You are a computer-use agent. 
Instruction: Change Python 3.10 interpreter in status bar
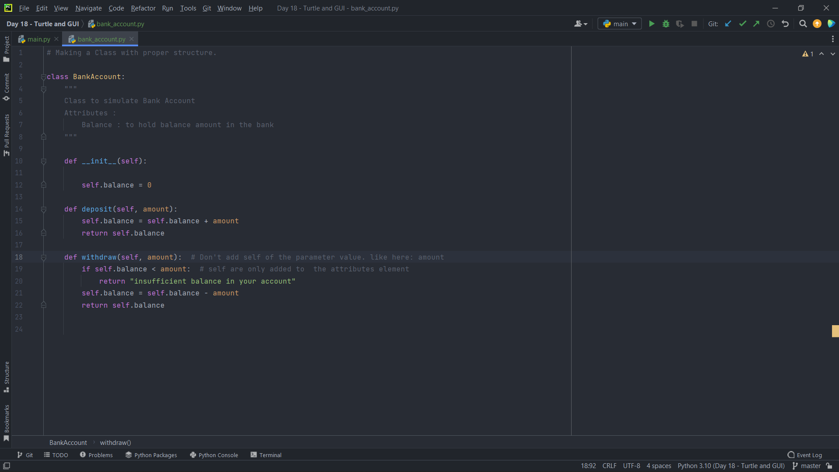point(731,466)
